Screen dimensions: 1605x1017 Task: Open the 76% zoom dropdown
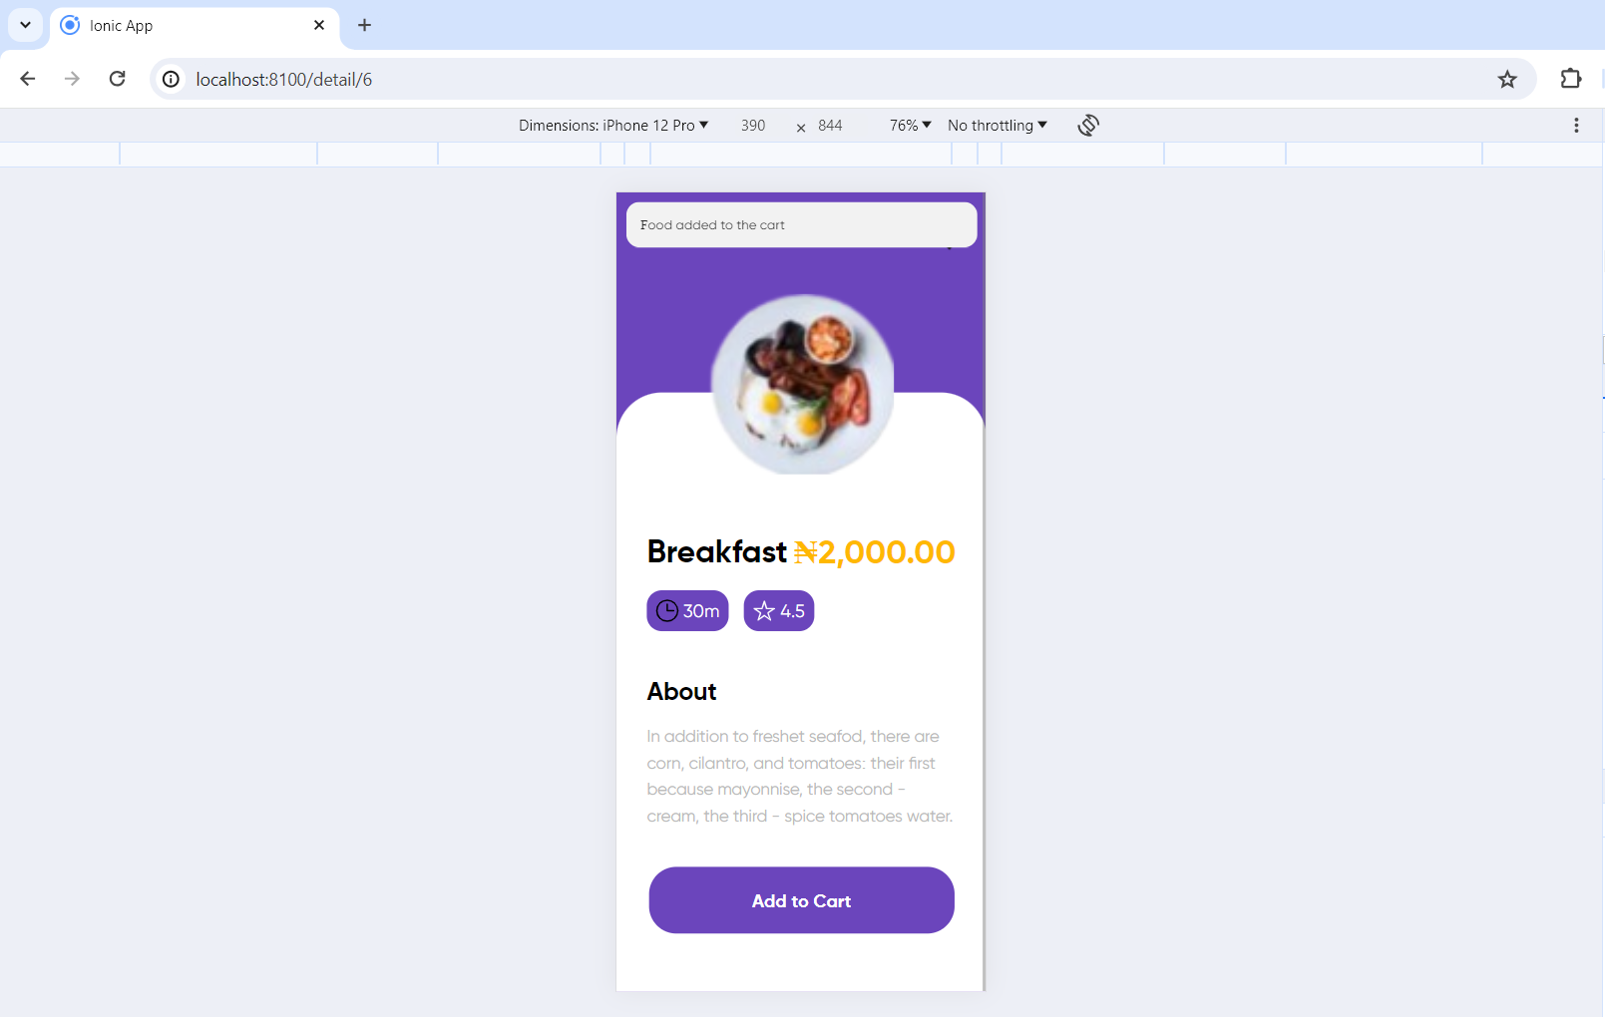tap(910, 125)
